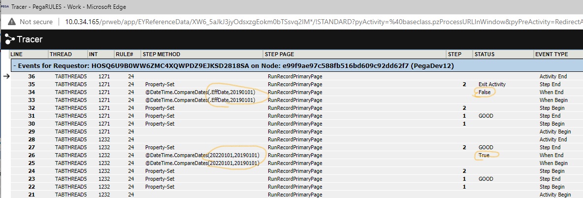This screenshot has height=198, width=583.
Task: Click Property-Set method on line 24
Action: pyautogui.click(x=160, y=171)
